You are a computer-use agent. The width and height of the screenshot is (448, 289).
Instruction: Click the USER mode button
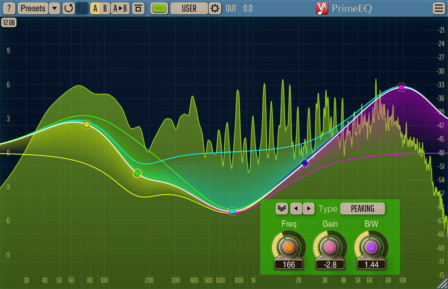pyautogui.click(x=189, y=8)
